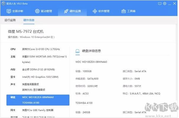Click the 硬盘详细信息 section heading
The width and height of the screenshot is (179, 118).
tap(92, 51)
